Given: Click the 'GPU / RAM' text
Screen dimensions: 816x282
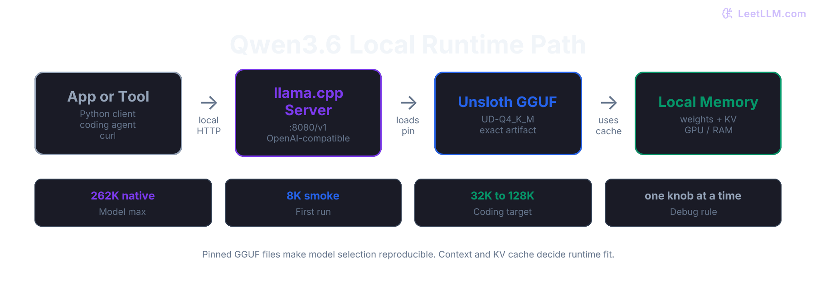Looking at the screenshot, I should coord(708,130).
